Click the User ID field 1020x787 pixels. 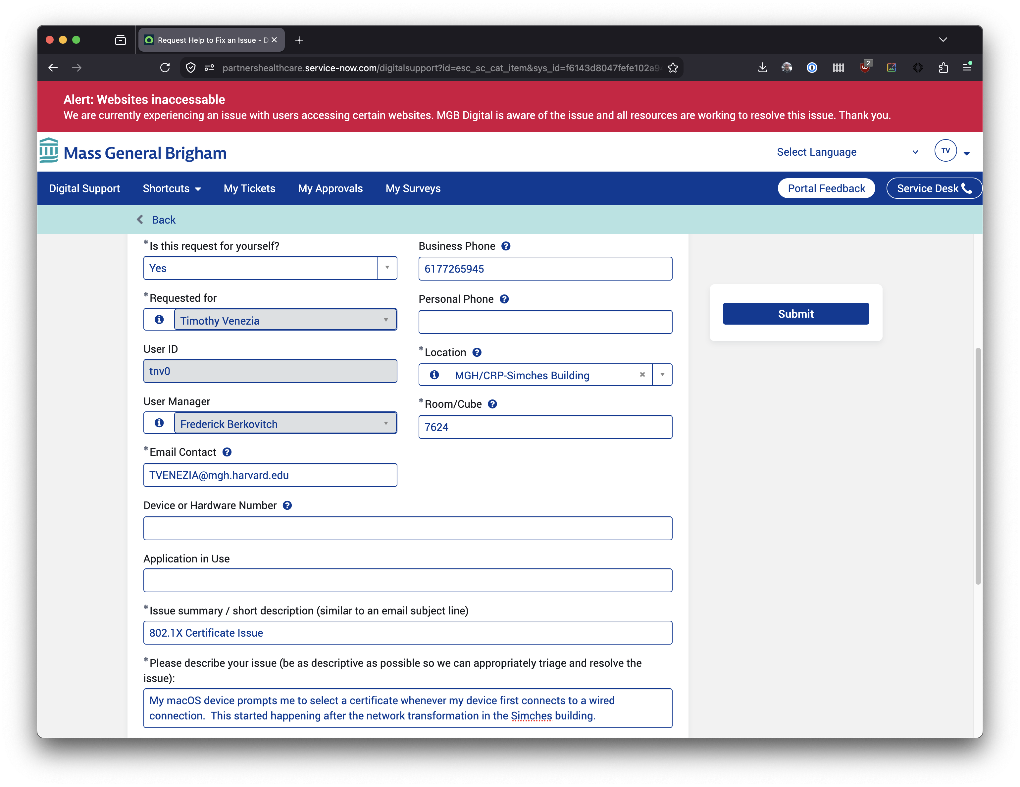pos(270,371)
